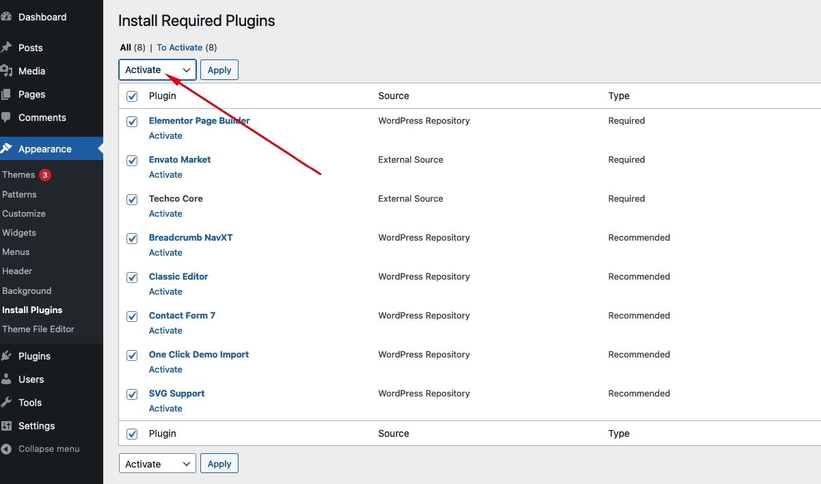Click the Plugins plug icon
Screen dimensions: 821x484
point(7,356)
